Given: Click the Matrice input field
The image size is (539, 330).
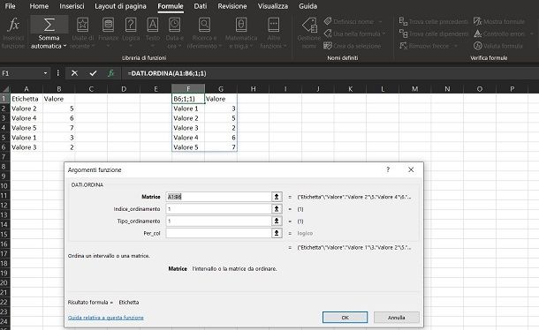Looking at the screenshot, I should click(x=218, y=197).
